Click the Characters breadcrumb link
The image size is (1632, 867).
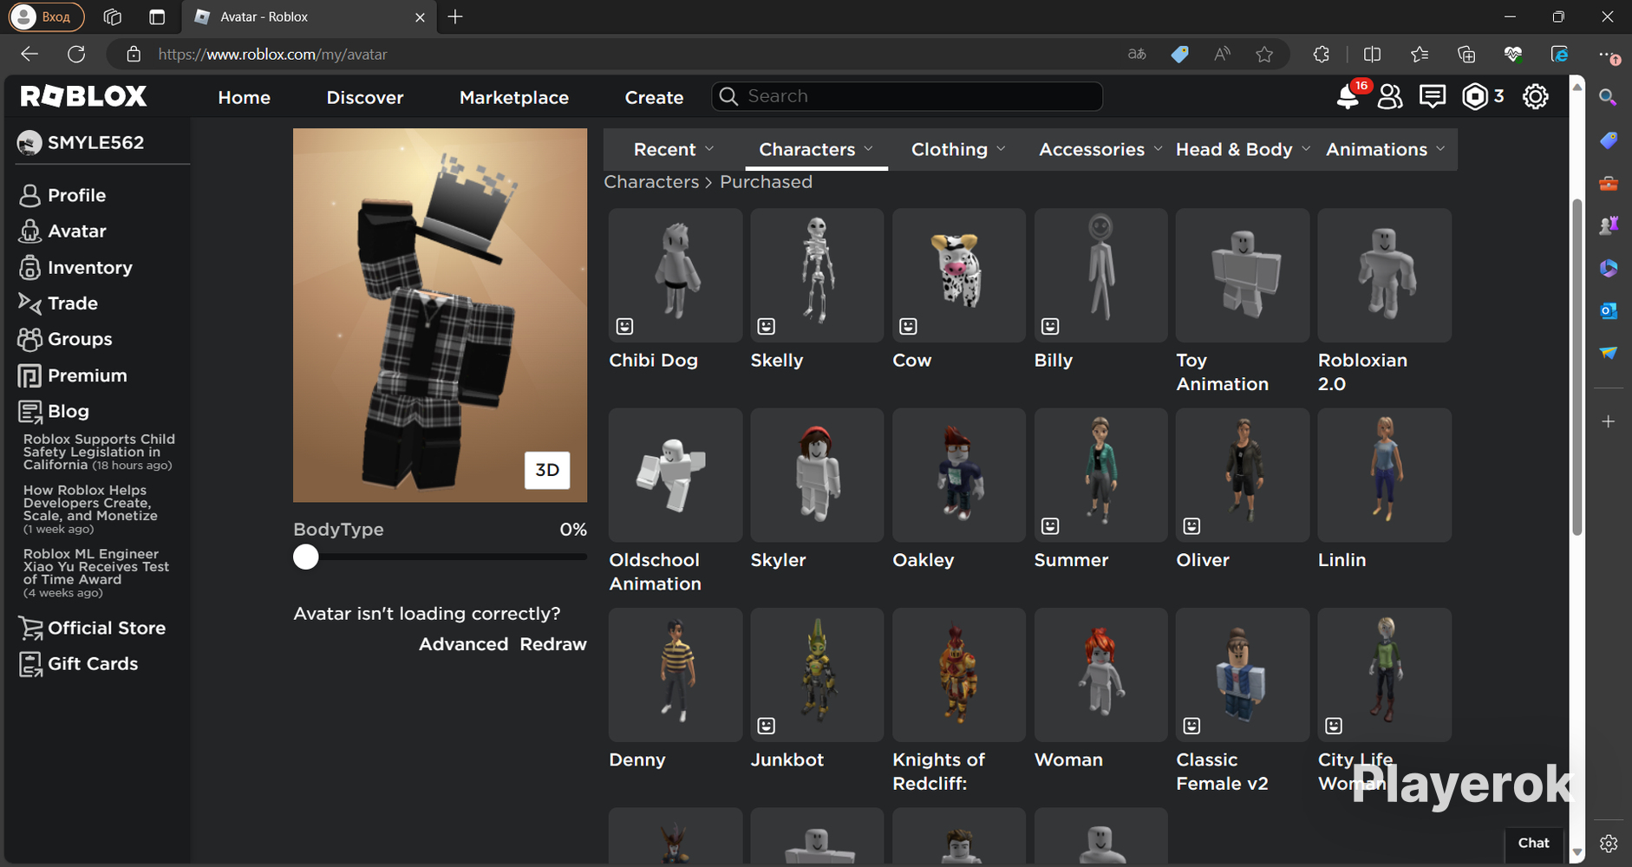(x=651, y=182)
